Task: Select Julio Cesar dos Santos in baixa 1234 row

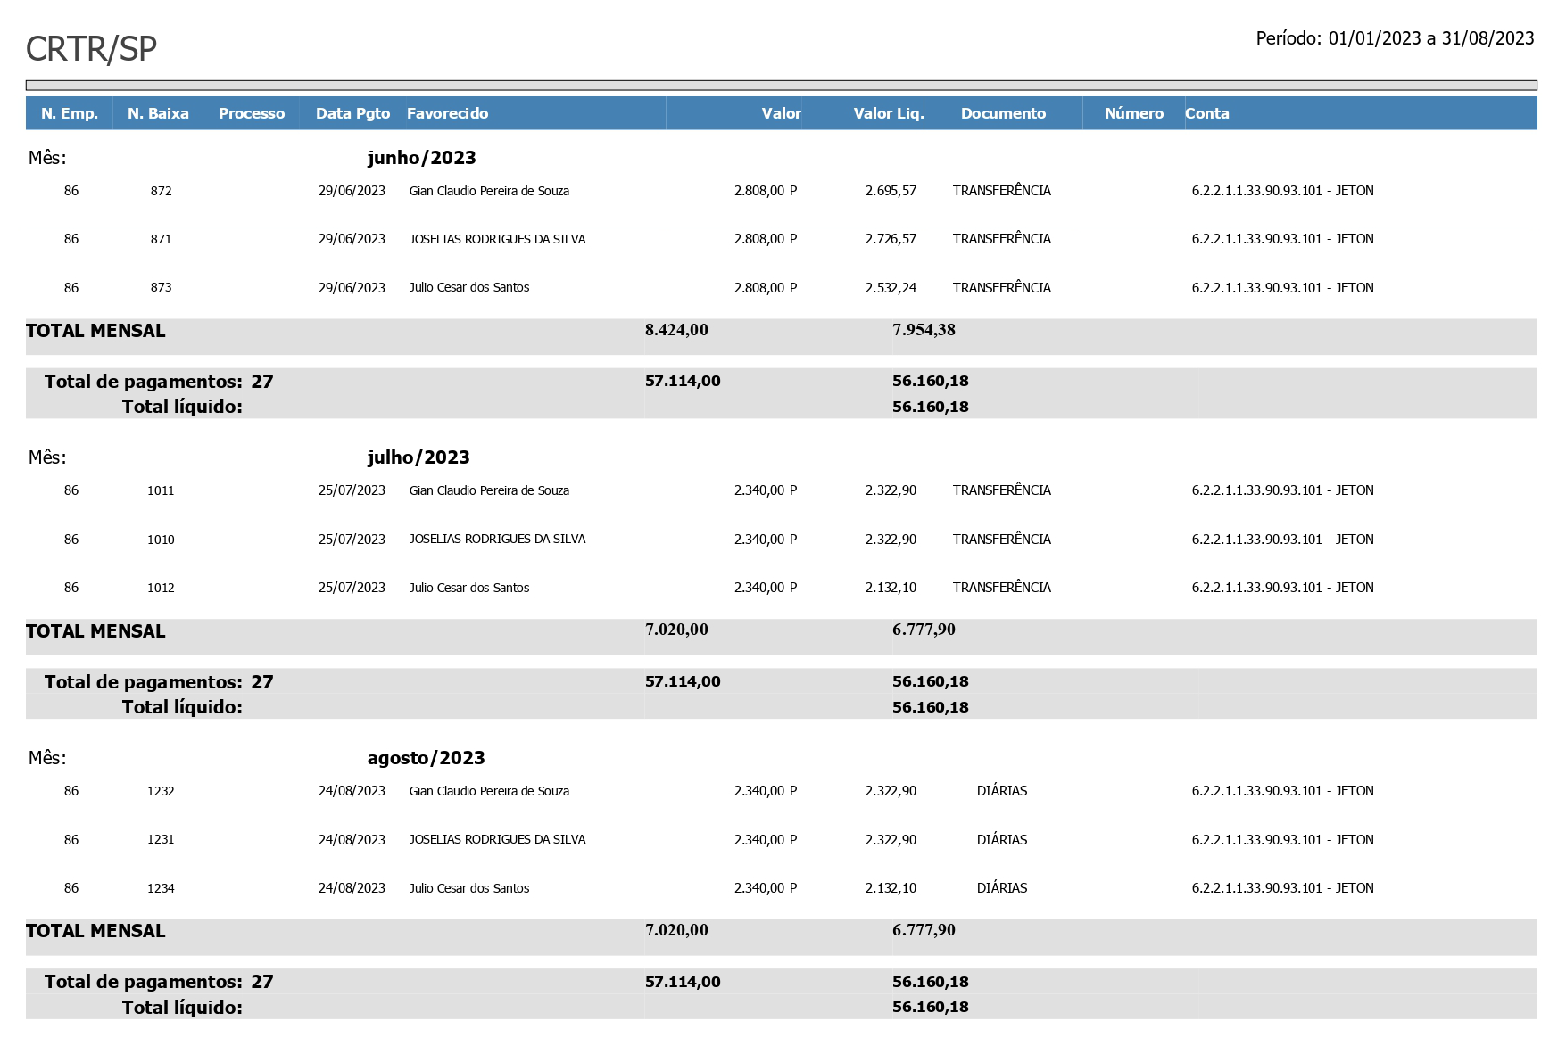Action: coord(469,888)
